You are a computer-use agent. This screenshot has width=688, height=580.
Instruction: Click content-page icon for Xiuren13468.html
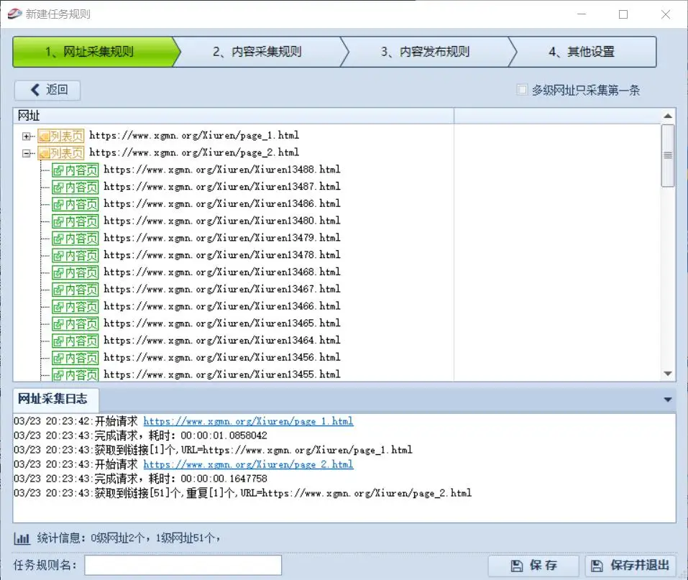point(75,273)
